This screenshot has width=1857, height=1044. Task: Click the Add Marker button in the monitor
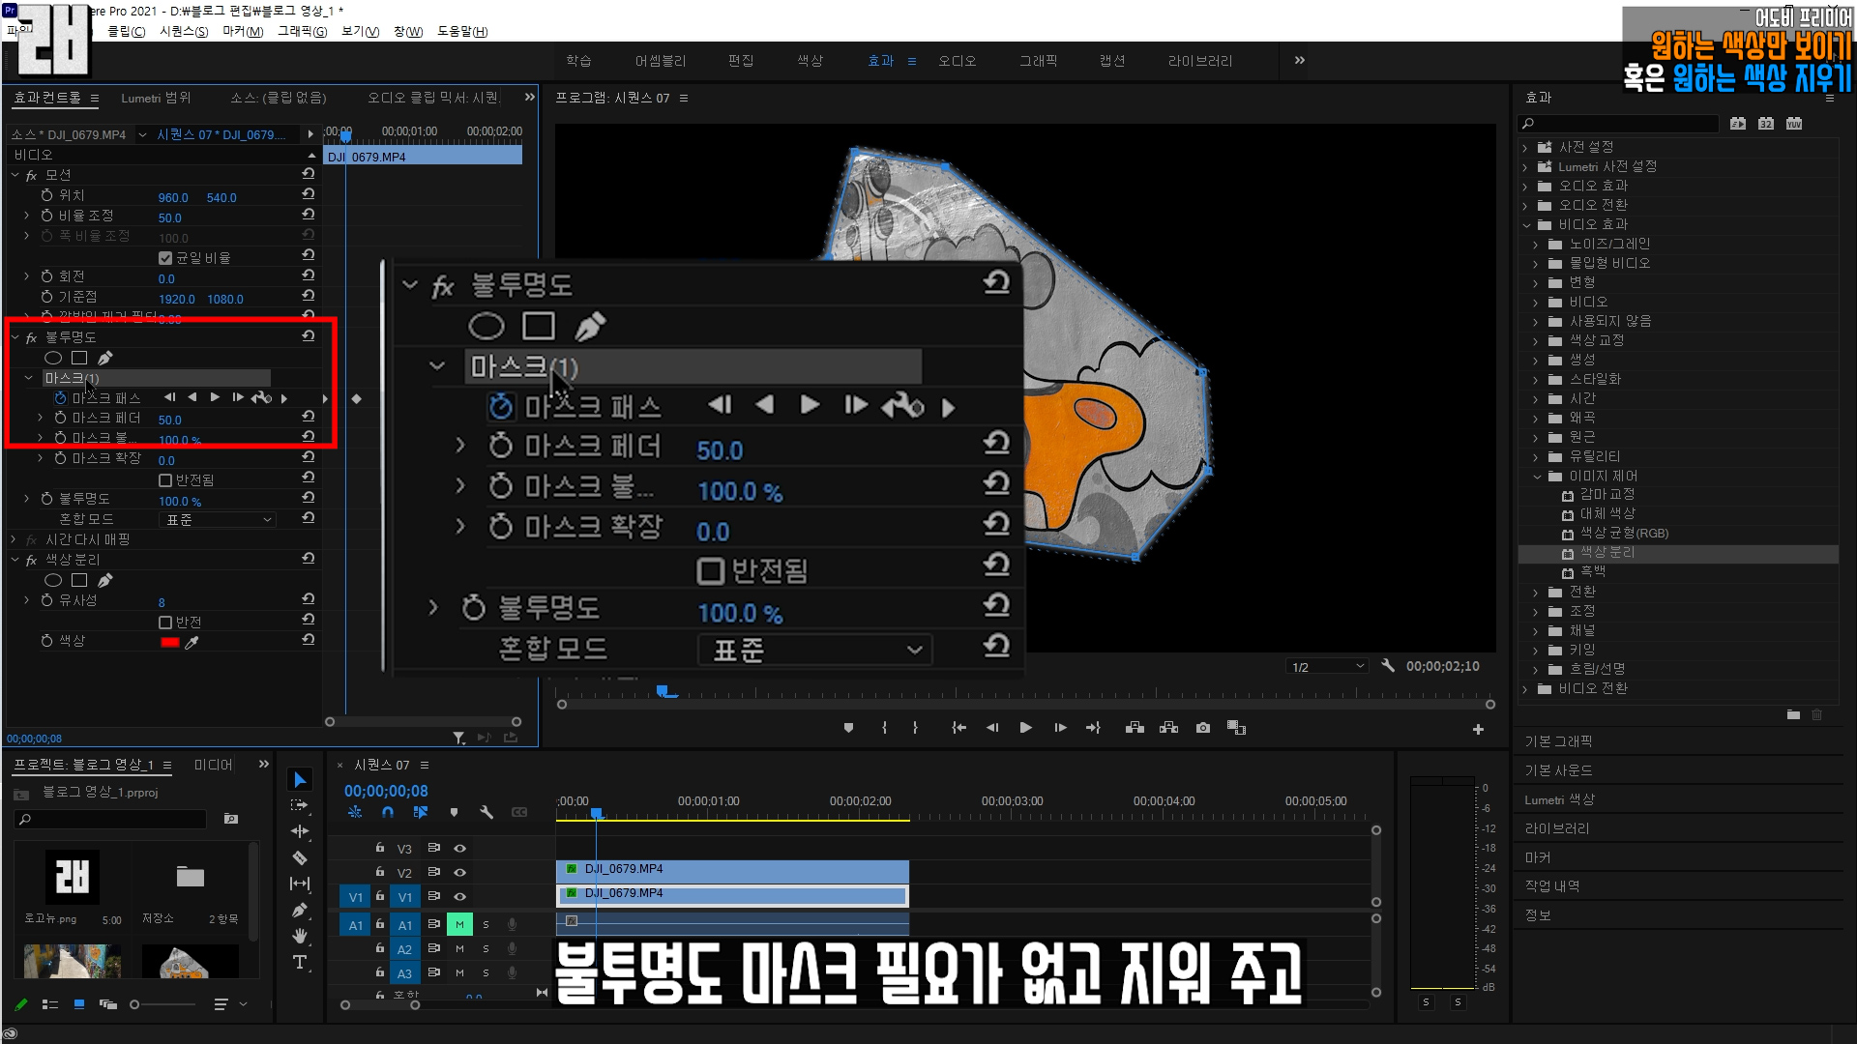point(848,728)
